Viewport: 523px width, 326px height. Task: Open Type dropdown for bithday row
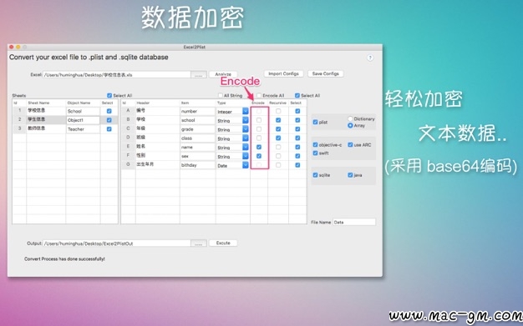(x=246, y=165)
